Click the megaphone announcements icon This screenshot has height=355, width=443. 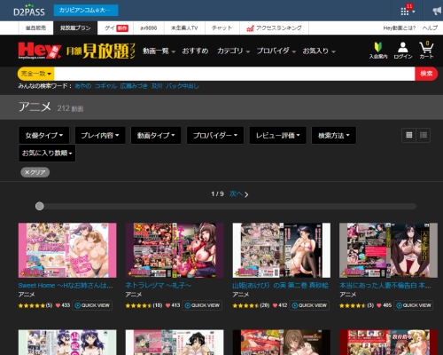[437, 11]
